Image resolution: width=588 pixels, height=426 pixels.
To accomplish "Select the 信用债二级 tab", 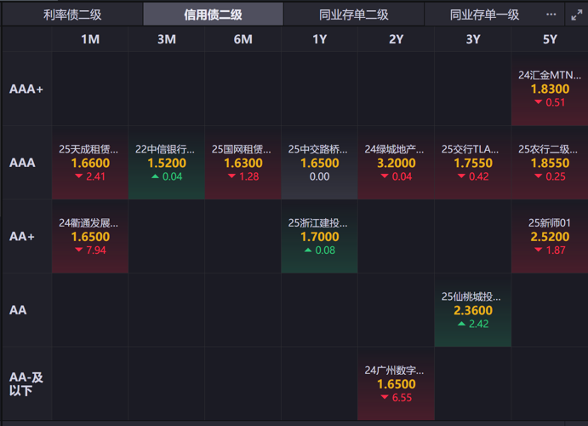I will tap(213, 14).
